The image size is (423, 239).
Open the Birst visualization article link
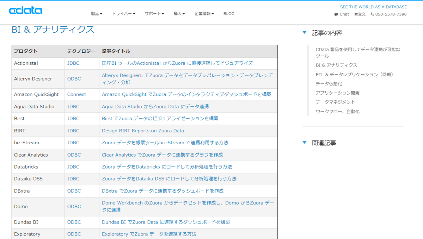point(160,118)
